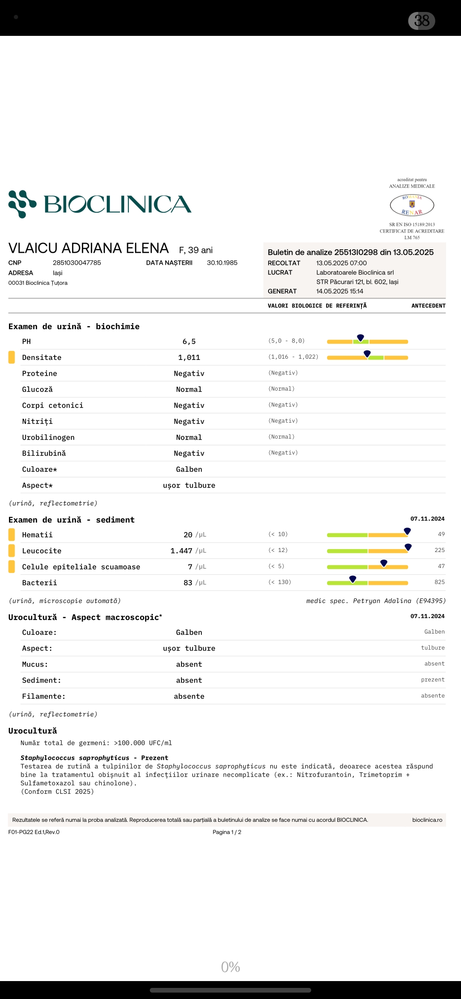This screenshot has height=999, width=461.
Task: Tap the Bioclinica logo
Action: 100,204
